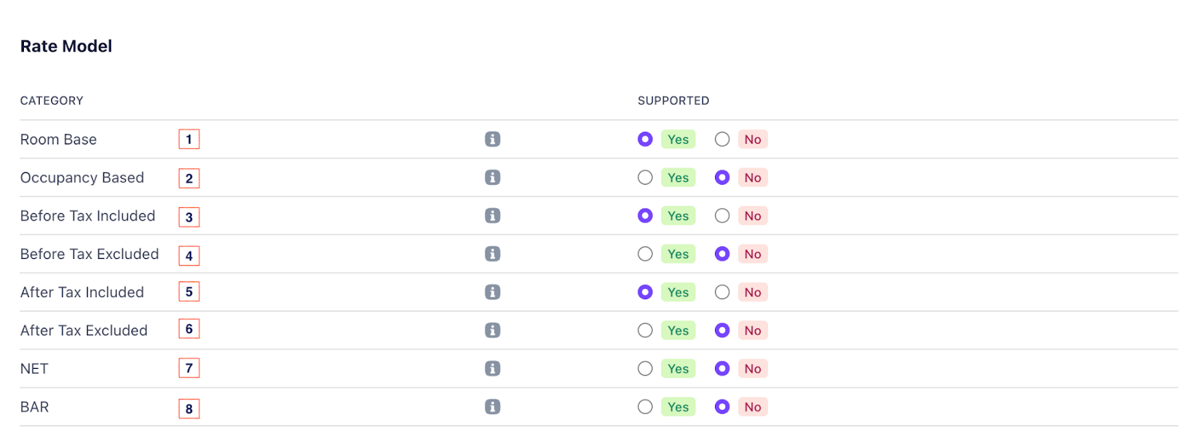Screen dimensions: 1199x431
Task: Click the numbered marker 1 beside Room Base
Action: point(189,139)
